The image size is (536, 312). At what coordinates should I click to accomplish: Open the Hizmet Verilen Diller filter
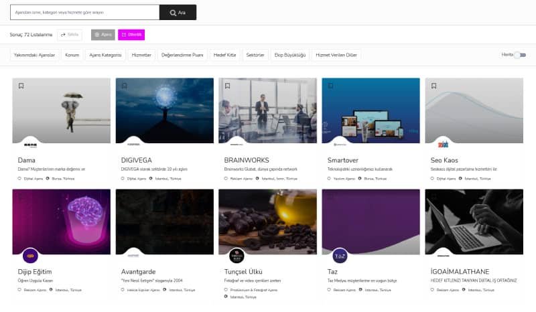pyautogui.click(x=336, y=55)
